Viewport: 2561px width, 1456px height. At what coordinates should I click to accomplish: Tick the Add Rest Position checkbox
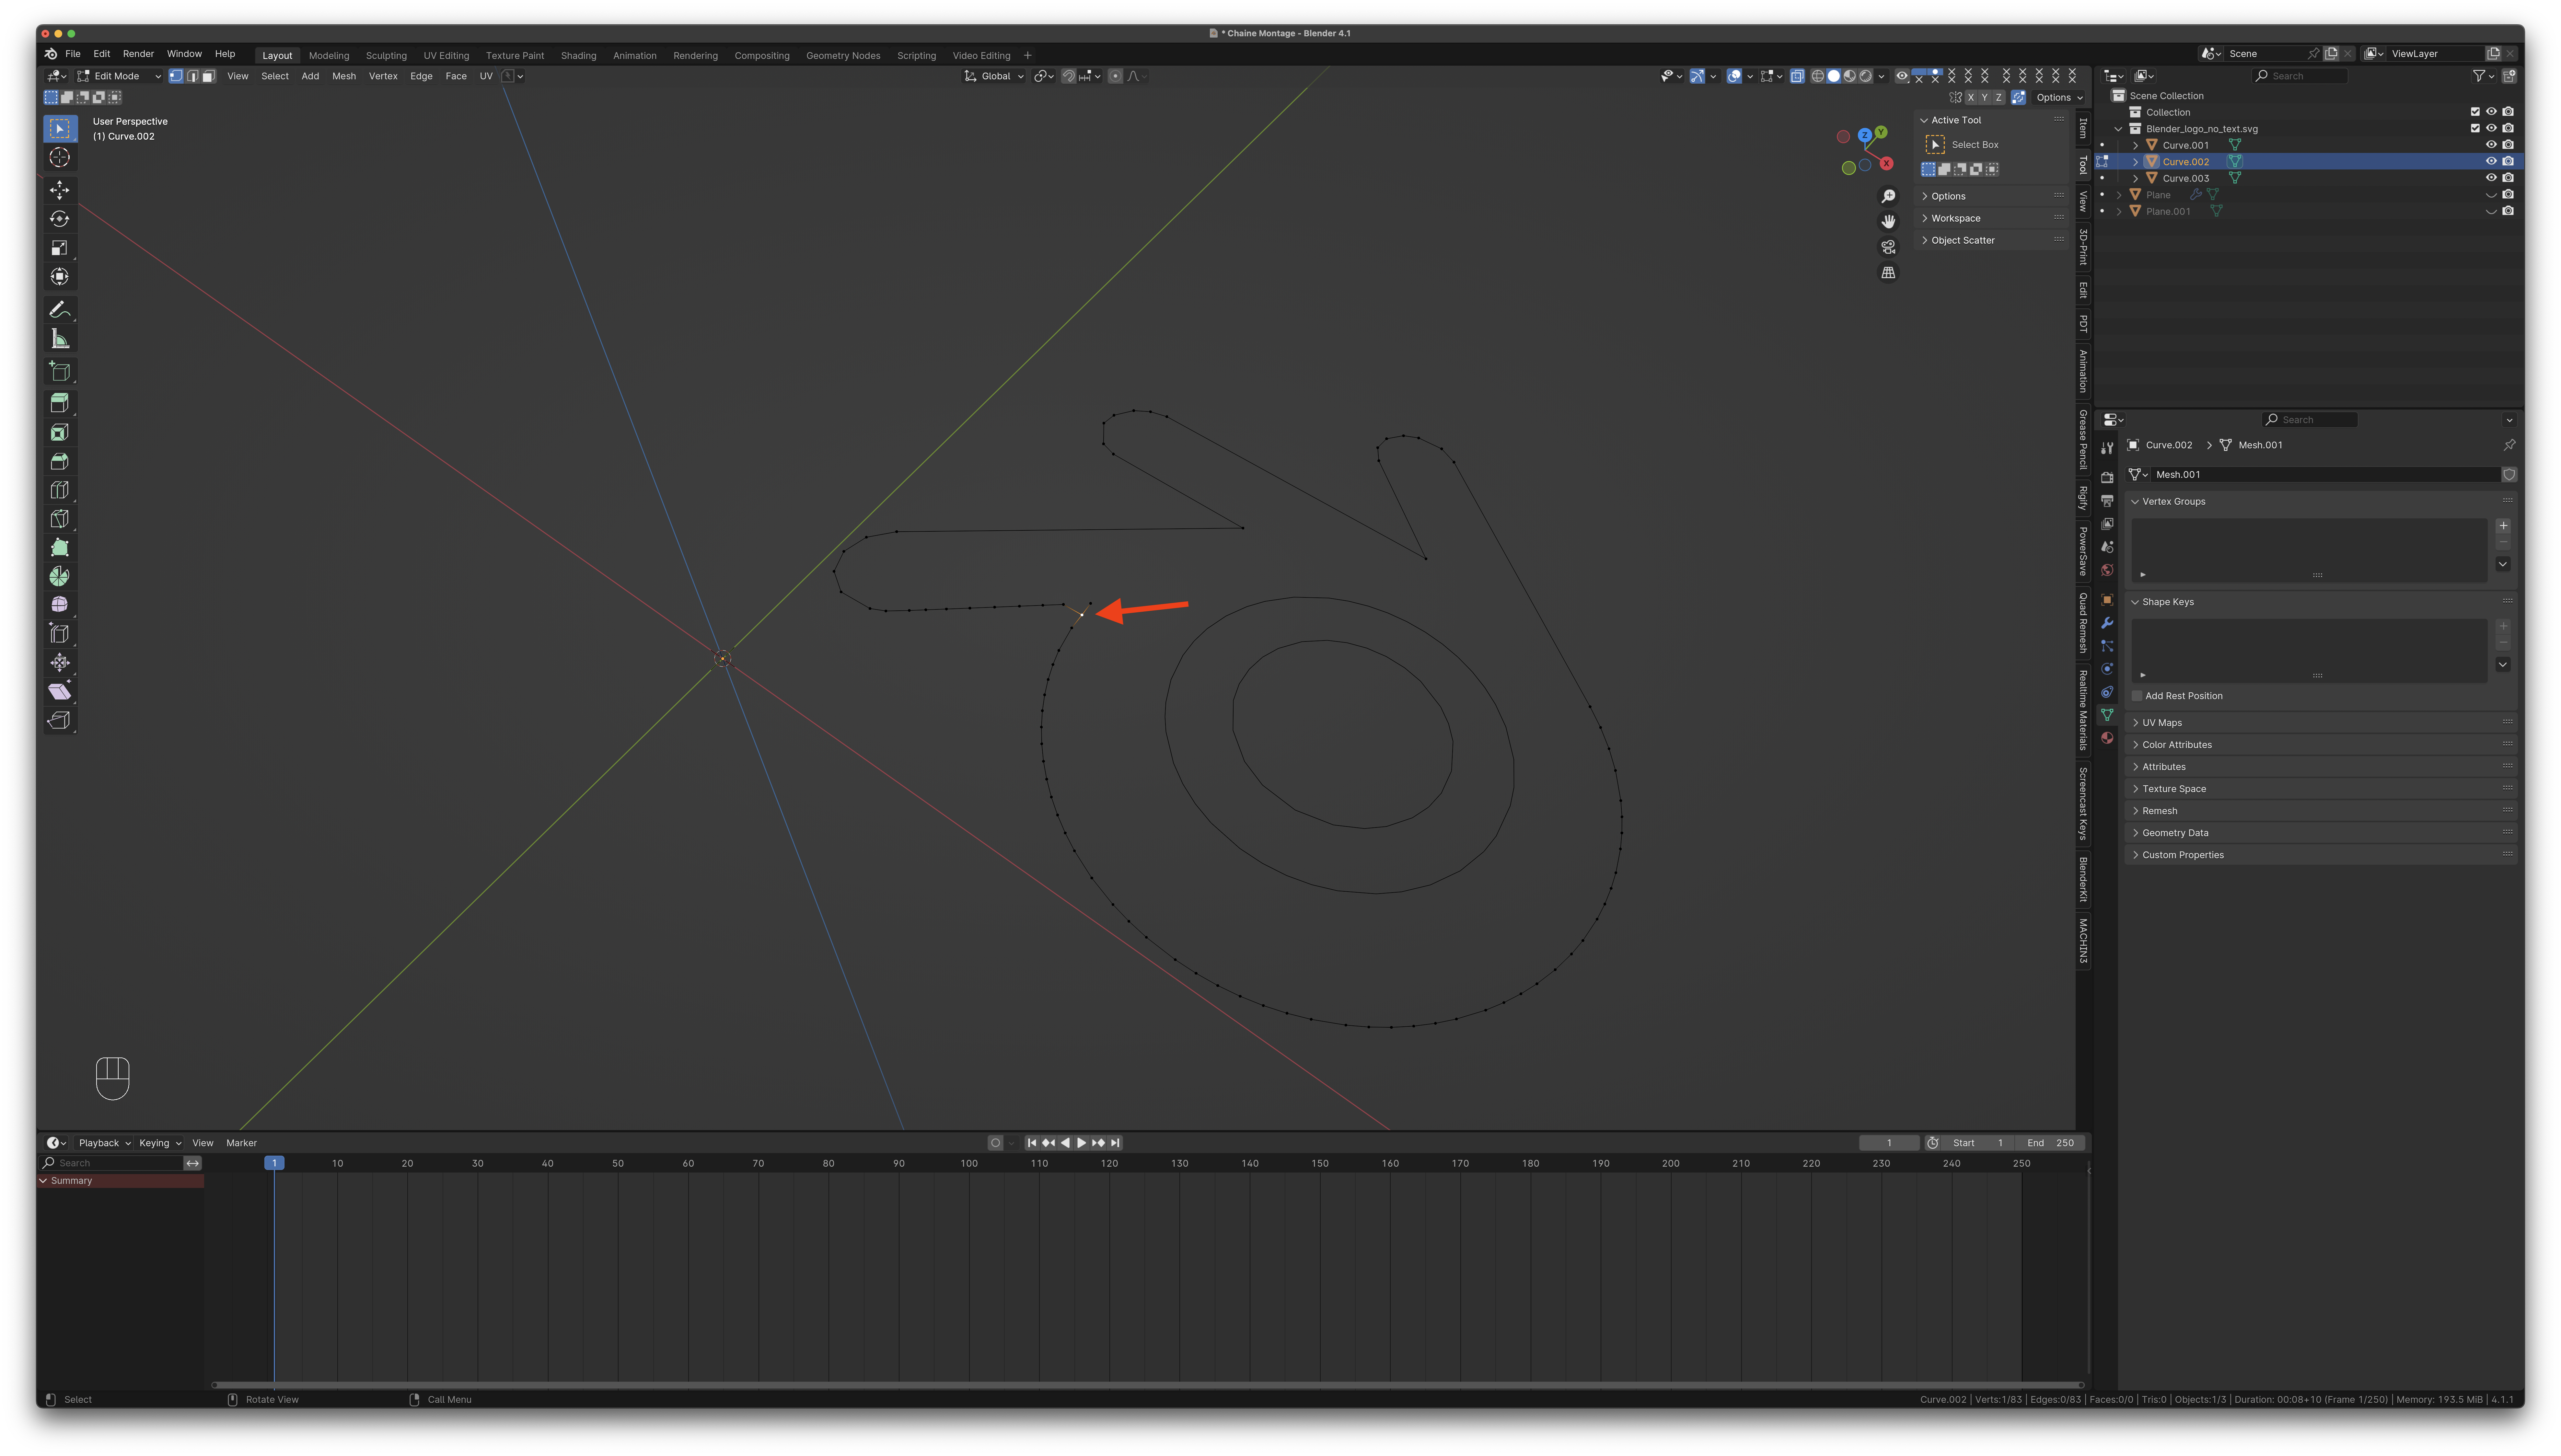(x=2137, y=696)
